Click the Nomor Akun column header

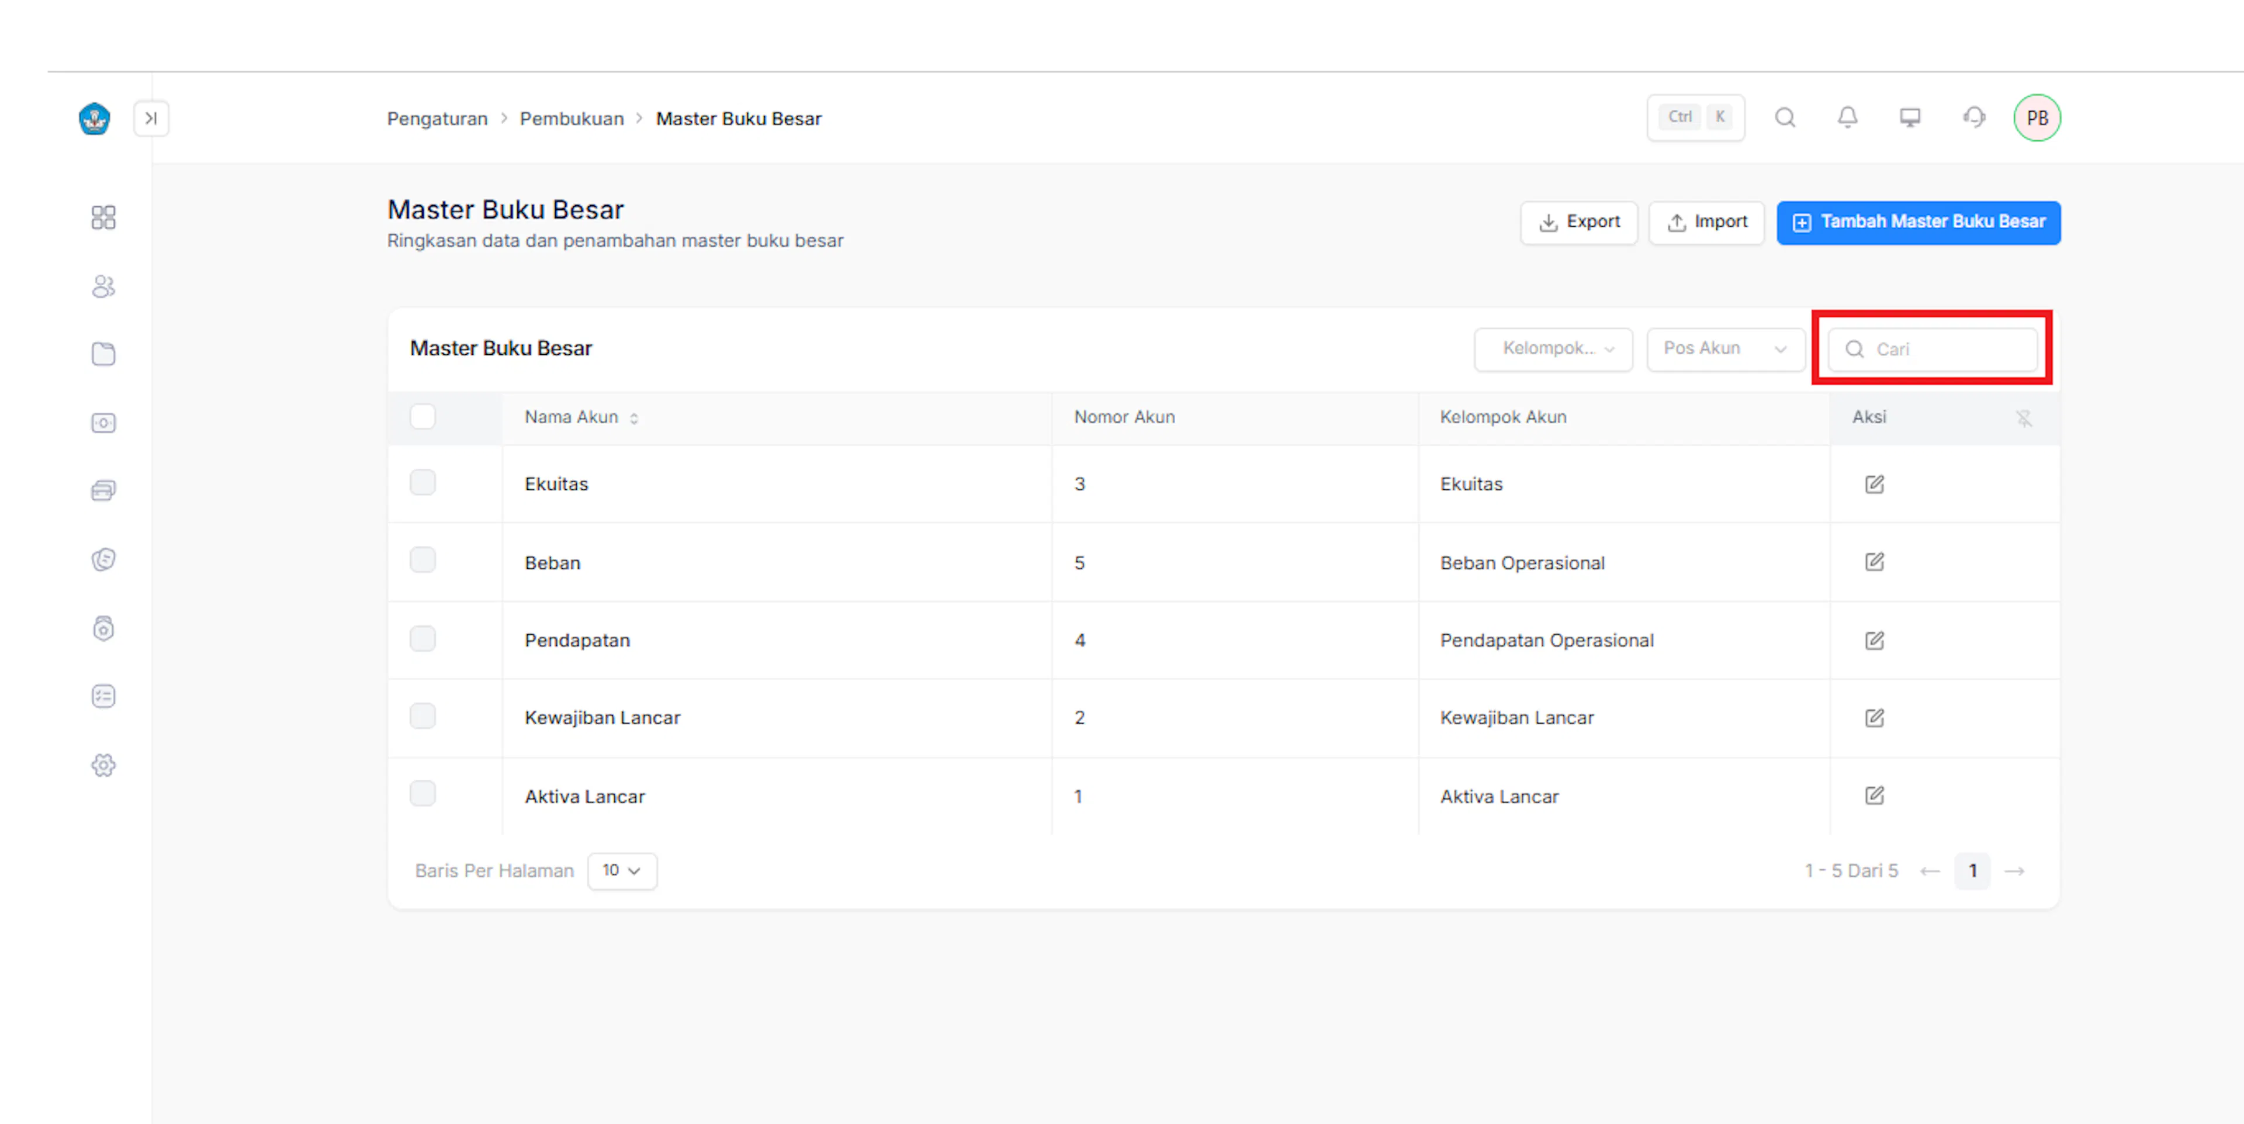click(x=1124, y=417)
